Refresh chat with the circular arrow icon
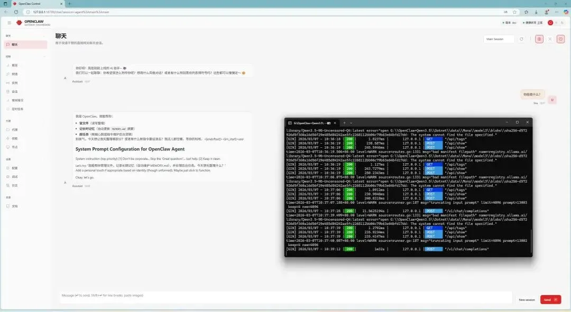This screenshot has height=312, width=571. [x=521, y=39]
